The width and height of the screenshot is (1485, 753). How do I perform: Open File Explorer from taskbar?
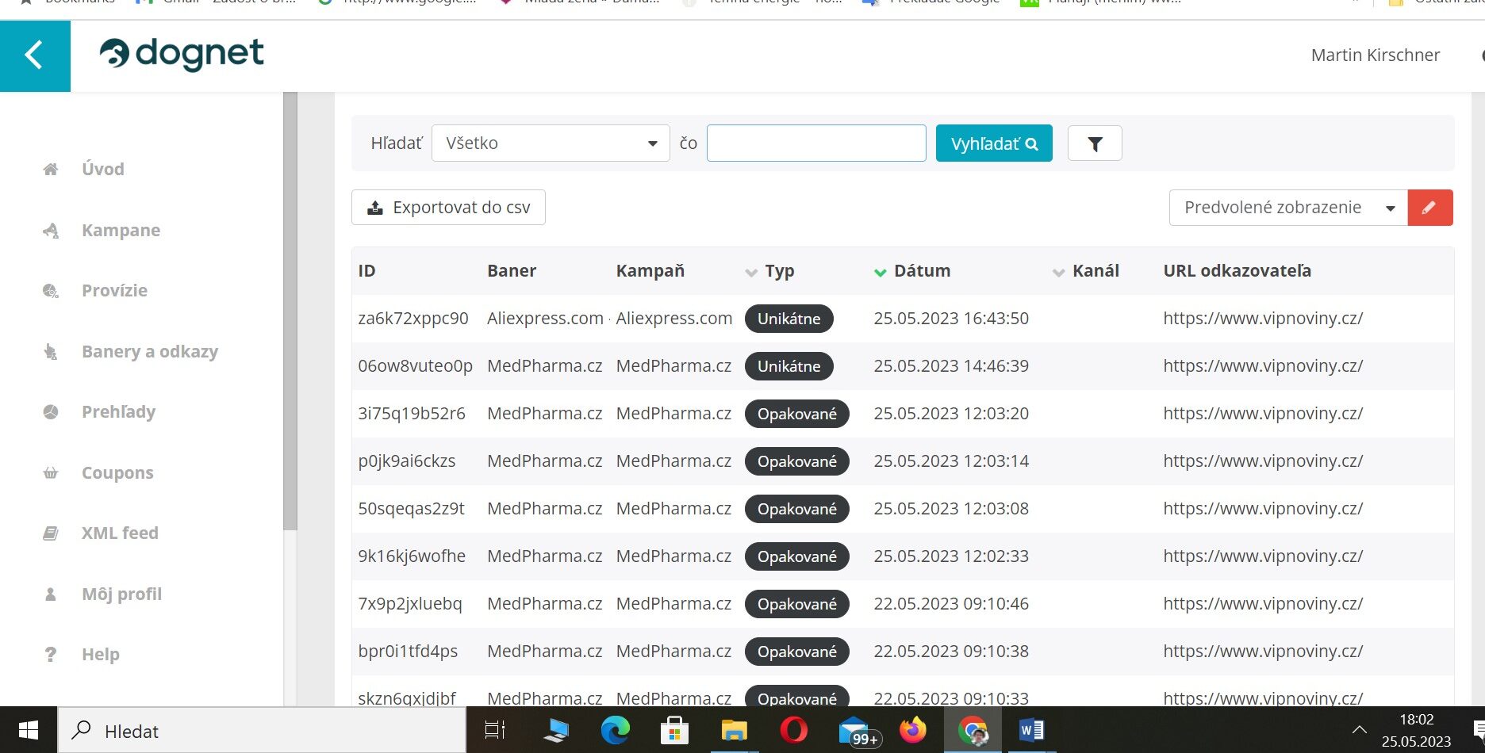coord(734,730)
